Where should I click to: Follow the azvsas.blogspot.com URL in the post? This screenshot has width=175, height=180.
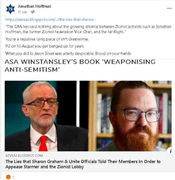pyautogui.click(x=50, y=19)
